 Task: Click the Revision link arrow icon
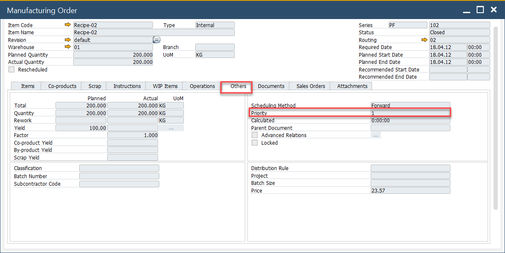point(67,40)
